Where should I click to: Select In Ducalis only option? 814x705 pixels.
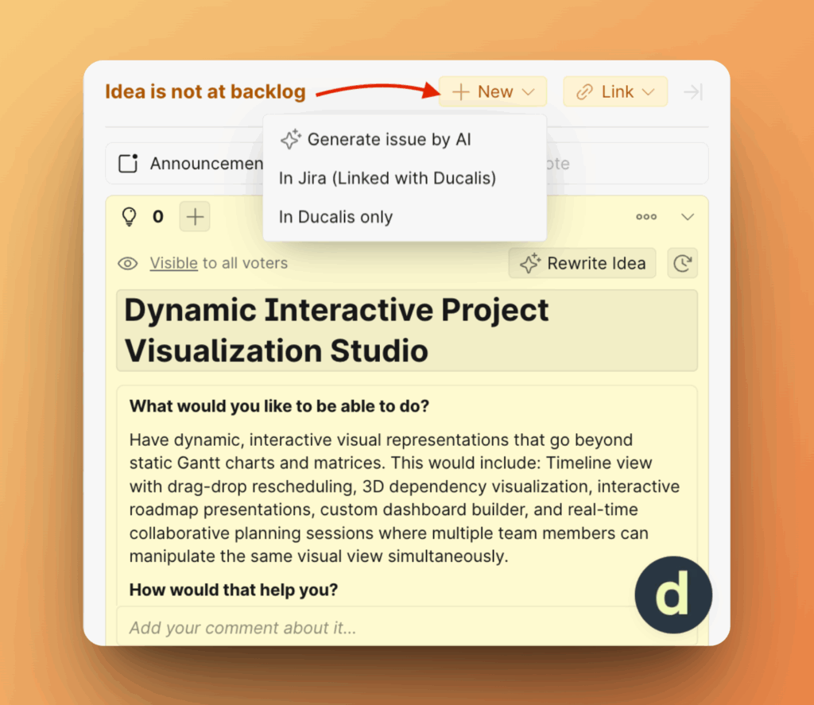point(335,217)
